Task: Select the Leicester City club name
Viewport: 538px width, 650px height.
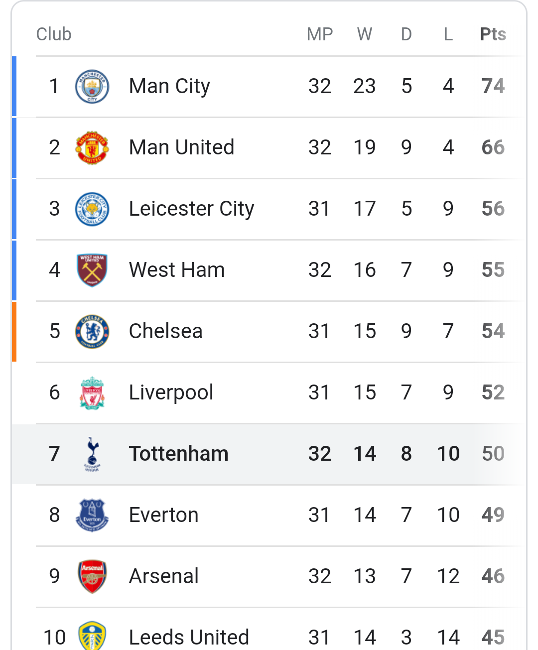Action: coord(191,209)
